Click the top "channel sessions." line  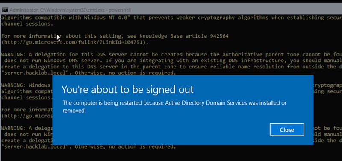[x=27, y=24]
